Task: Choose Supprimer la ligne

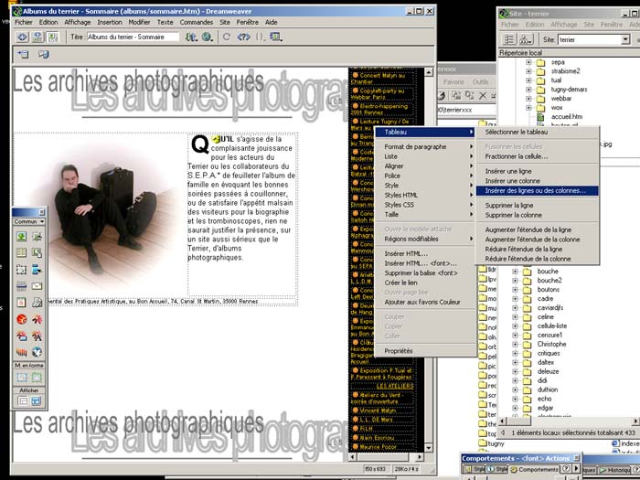Action: click(x=538, y=206)
